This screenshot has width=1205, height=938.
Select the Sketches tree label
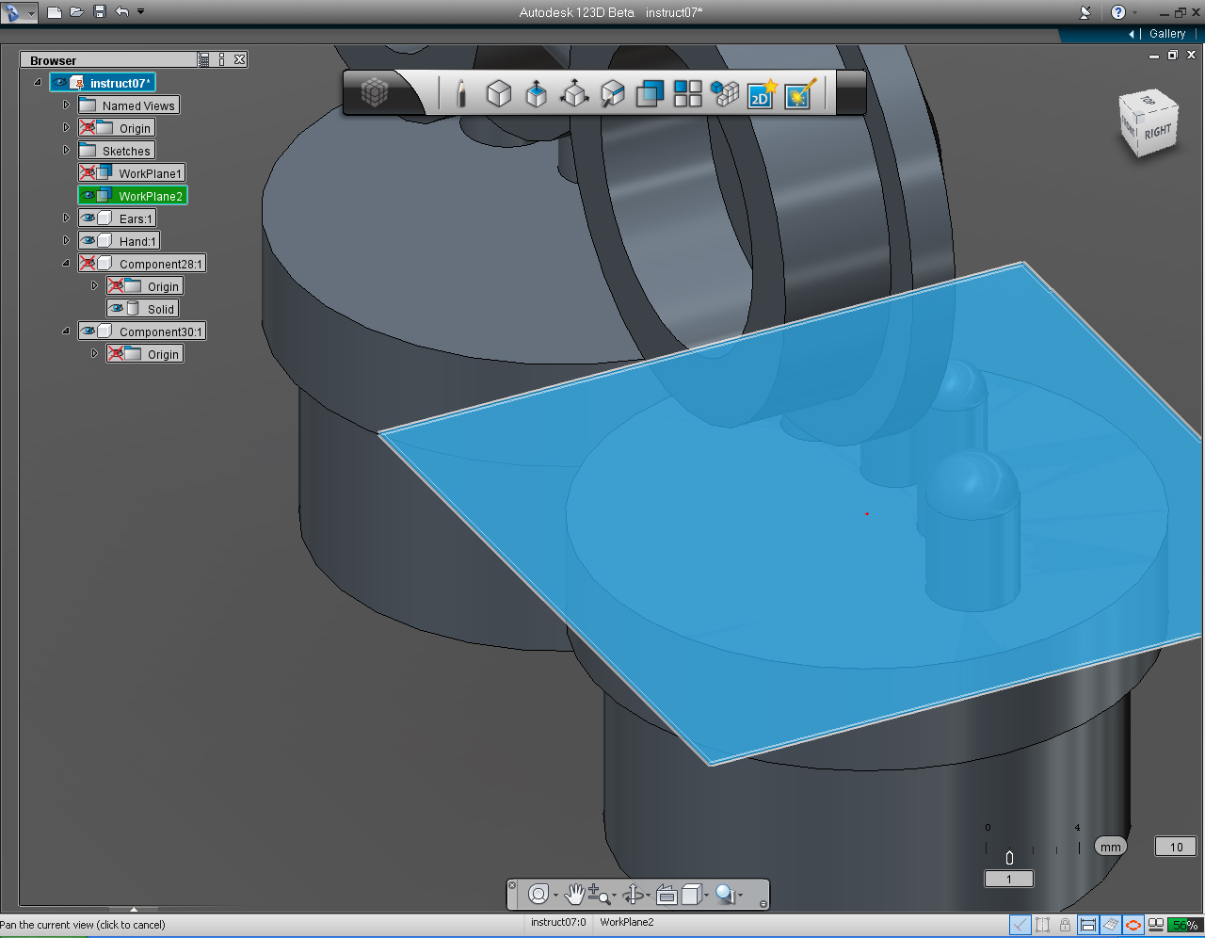[126, 151]
